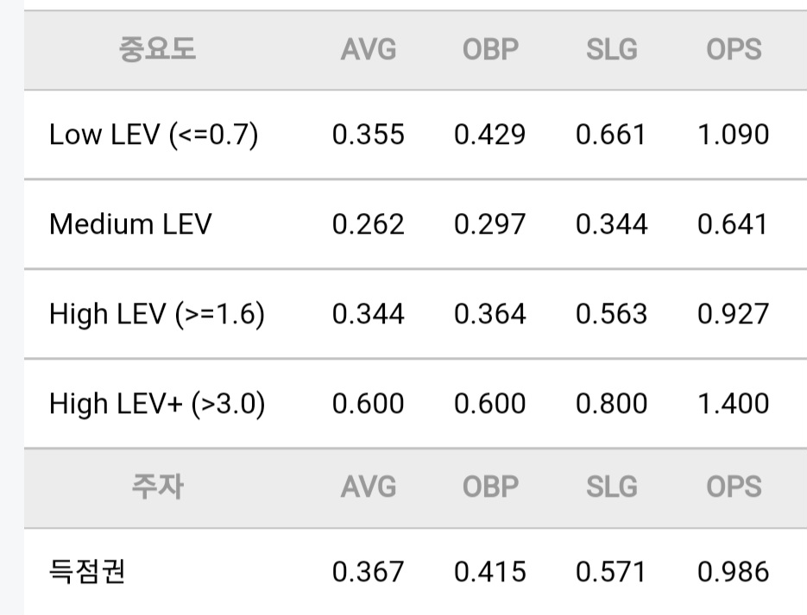Select the AVG header in 중요도 table
The image size is (807, 615).
369,50
